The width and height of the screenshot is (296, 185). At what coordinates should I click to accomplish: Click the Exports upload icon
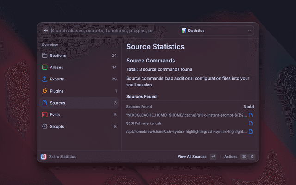pyautogui.click(x=45, y=79)
